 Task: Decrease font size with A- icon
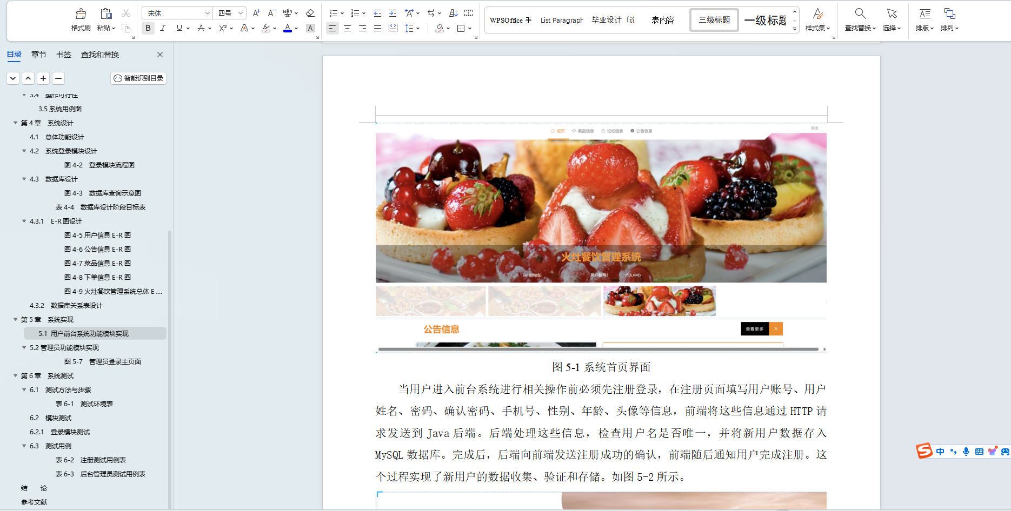(x=271, y=13)
